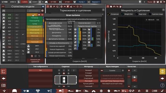Image resolution: width=166 pixels, height=93 pixels.
Task: Click the compare layout icon at bottom left
Action: click(3, 85)
